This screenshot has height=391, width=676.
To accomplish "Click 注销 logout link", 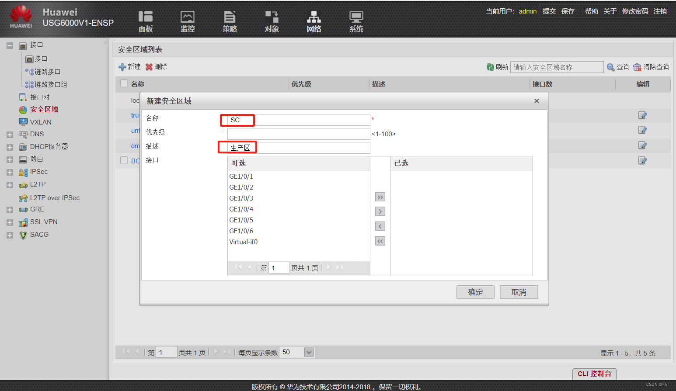I will [x=660, y=11].
